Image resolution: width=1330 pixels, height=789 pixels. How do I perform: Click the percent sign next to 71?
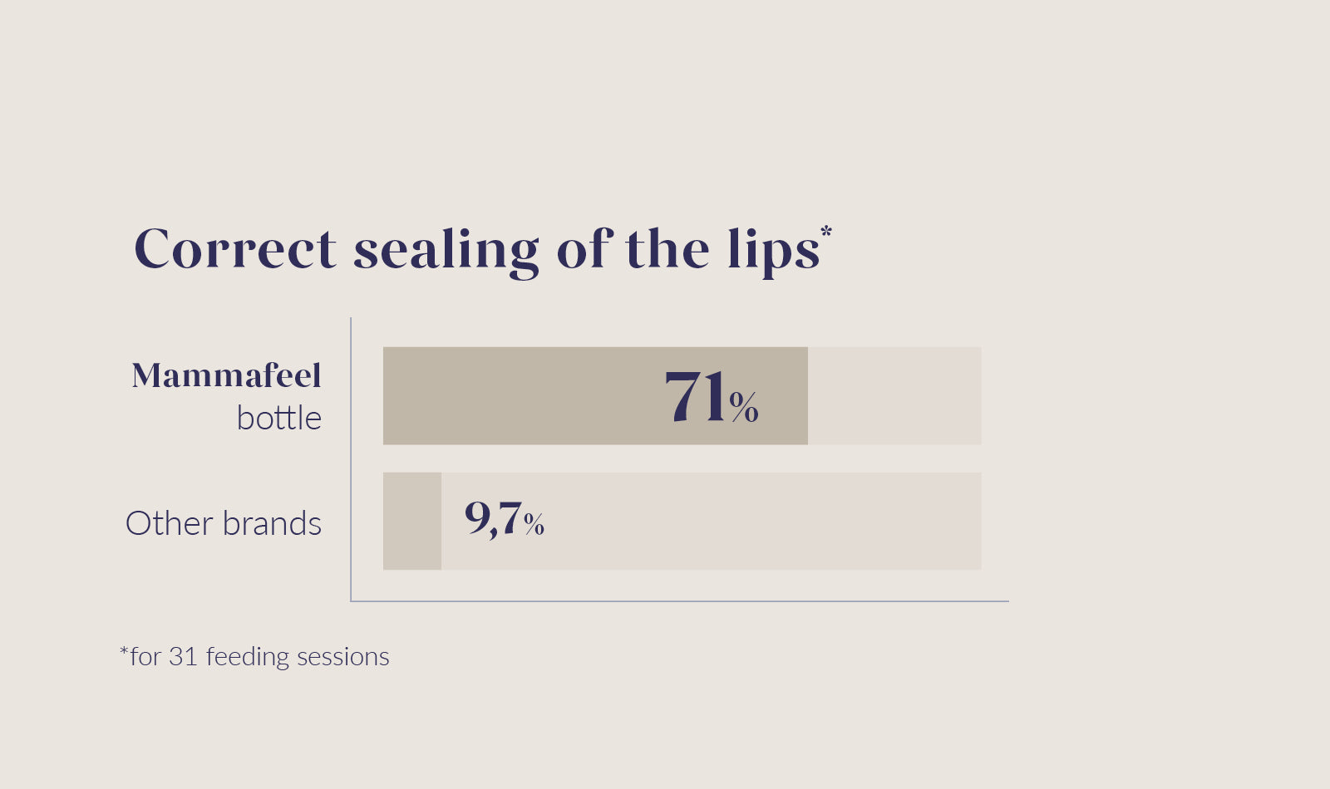point(744,406)
